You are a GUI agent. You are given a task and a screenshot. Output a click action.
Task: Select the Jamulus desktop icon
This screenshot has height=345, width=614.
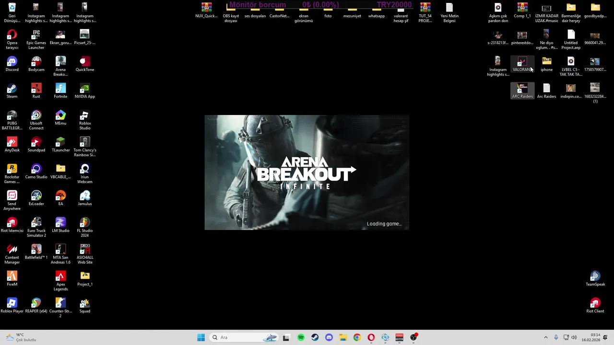coord(85,198)
